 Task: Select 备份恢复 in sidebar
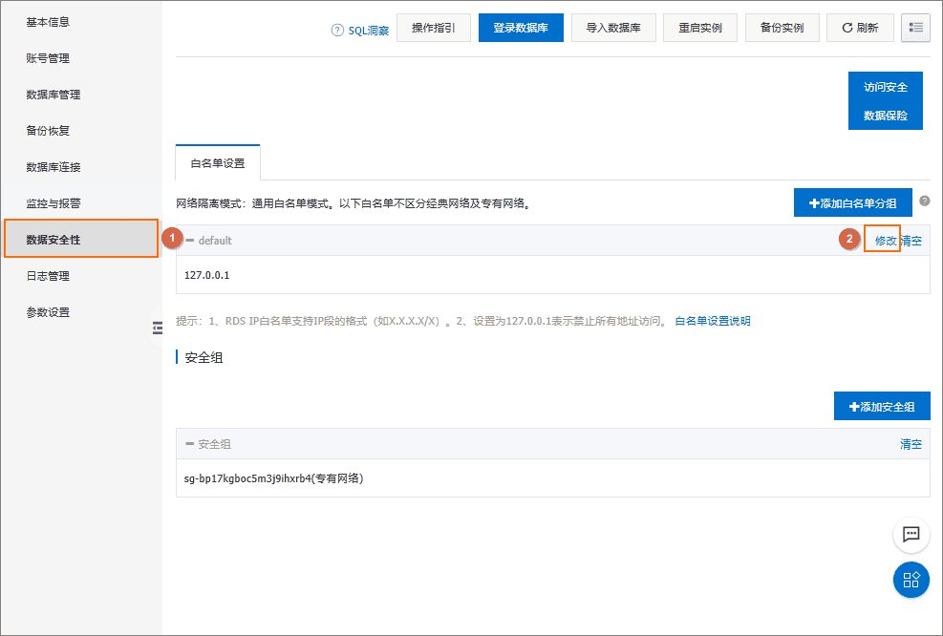[48, 131]
